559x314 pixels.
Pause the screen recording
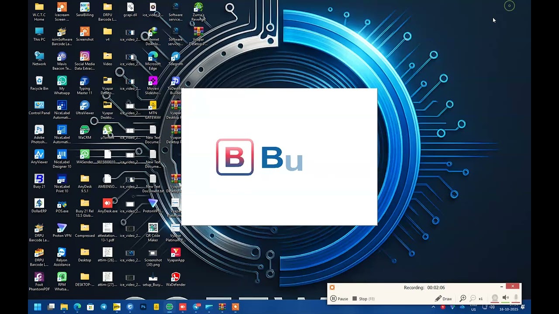(339, 299)
